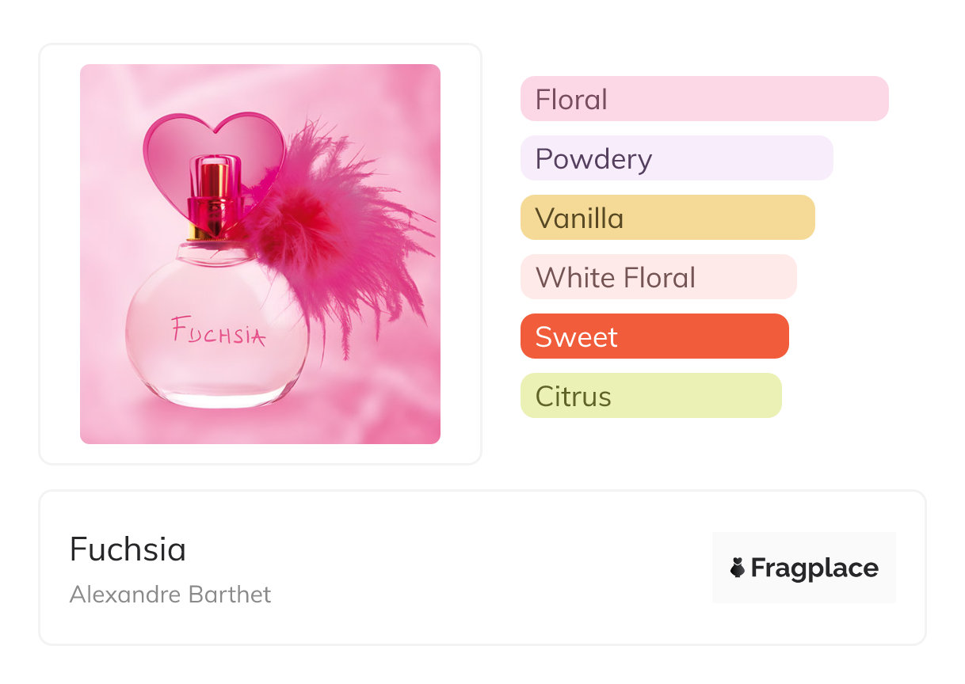Select the Floral accord bar
Image resolution: width=965 pixels, height=684 pixels.
[x=704, y=99]
